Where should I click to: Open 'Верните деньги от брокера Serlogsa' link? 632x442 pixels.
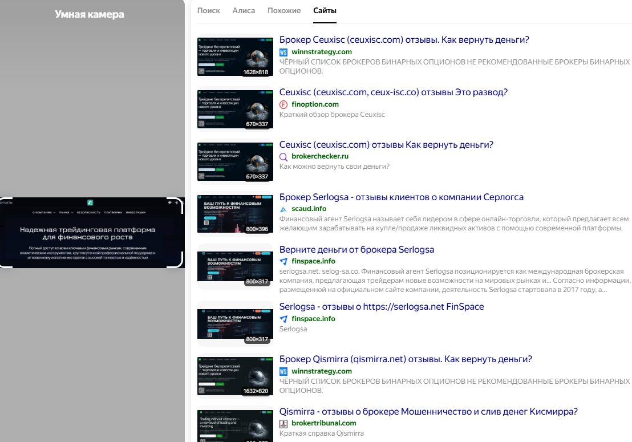coord(356,250)
